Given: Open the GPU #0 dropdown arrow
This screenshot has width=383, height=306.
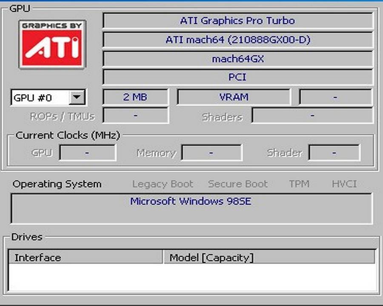Looking at the screenshot, I should pos(77,97).
